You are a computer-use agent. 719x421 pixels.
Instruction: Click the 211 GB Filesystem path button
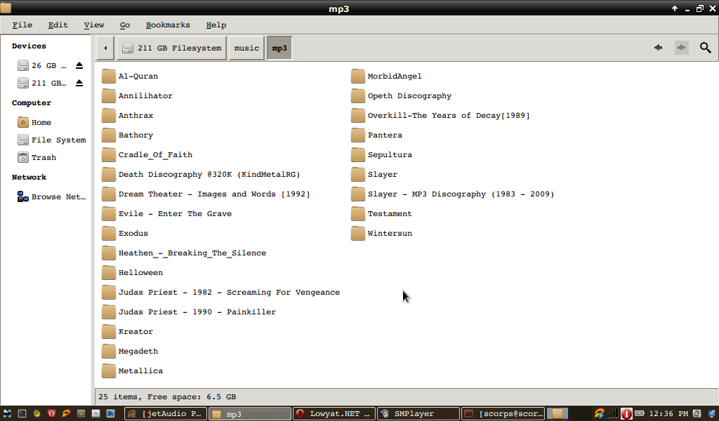(x=172, y=48)
